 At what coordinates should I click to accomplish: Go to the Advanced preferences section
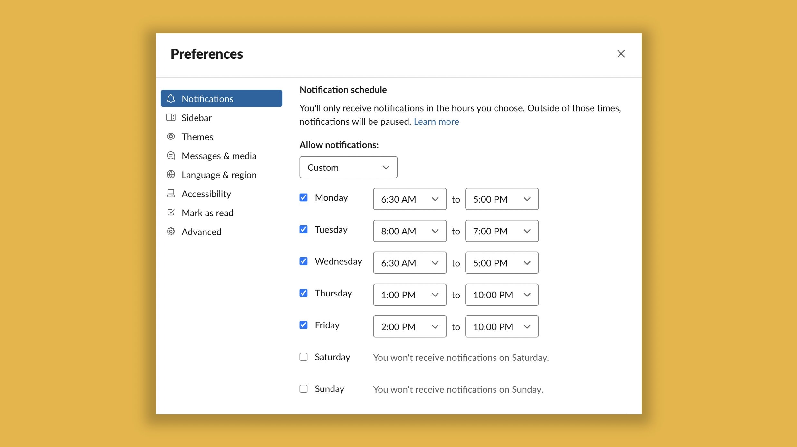pyautogui.click(x=201, y=232)
